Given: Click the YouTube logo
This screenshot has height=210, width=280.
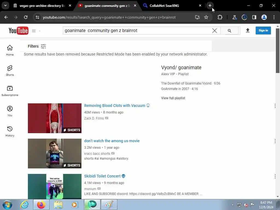Looking at the screenshot, I should click(18, 31).
